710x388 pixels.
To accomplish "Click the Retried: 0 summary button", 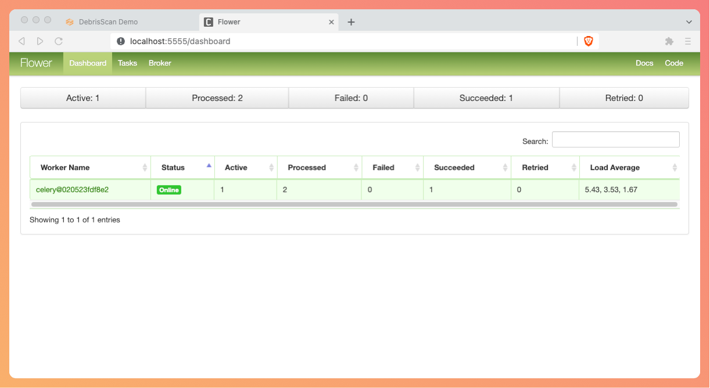I will (x=624, y=98).
